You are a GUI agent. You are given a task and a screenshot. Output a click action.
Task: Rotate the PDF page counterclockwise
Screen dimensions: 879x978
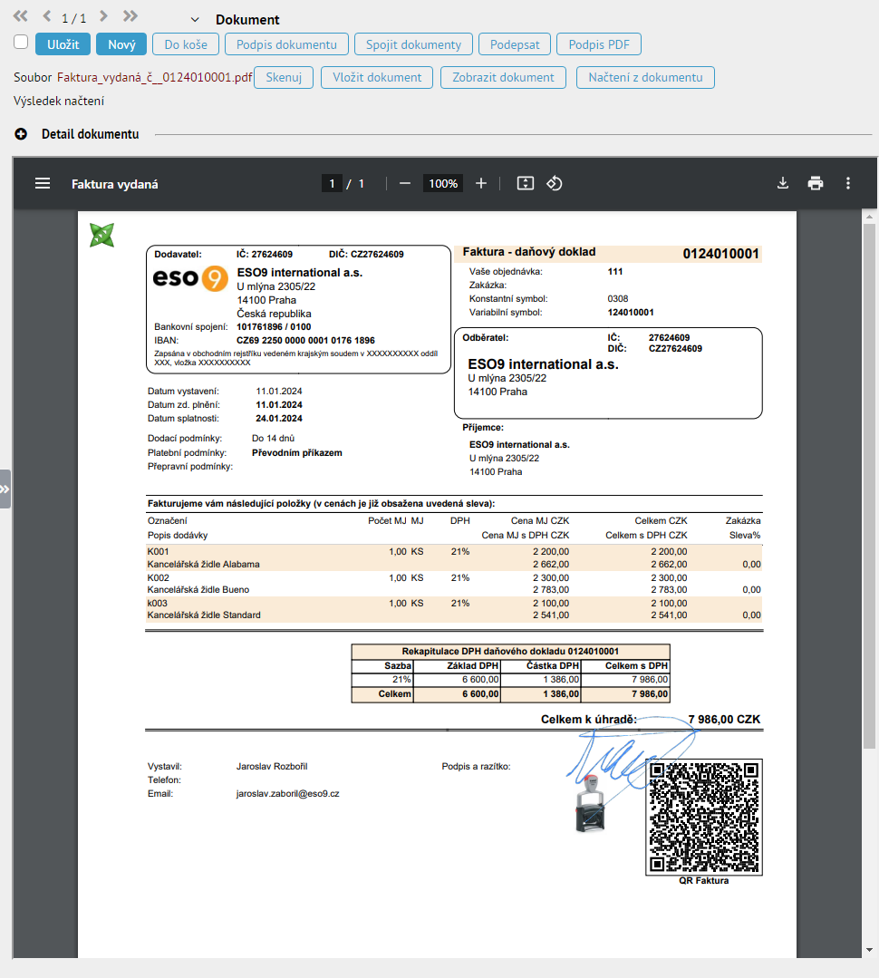pyautogui.click(x=555, y=183)
